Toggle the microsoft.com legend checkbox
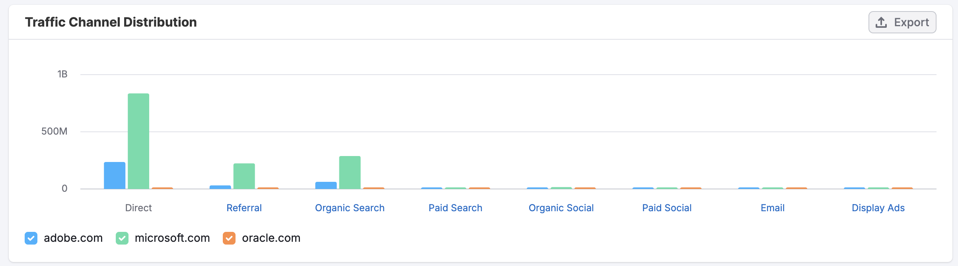 [x=122, y=238]
